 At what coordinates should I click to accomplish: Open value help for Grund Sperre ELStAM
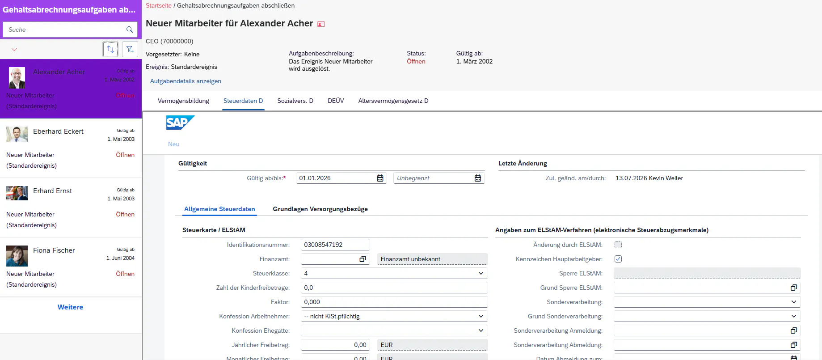click(794, 288)
